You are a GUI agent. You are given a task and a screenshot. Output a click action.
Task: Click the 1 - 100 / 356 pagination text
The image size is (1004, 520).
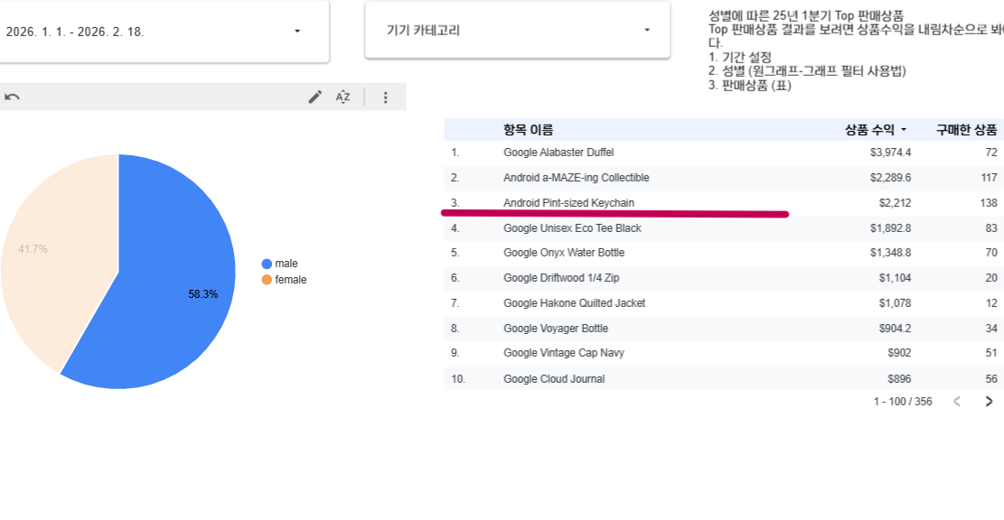[x=903, y=402]
